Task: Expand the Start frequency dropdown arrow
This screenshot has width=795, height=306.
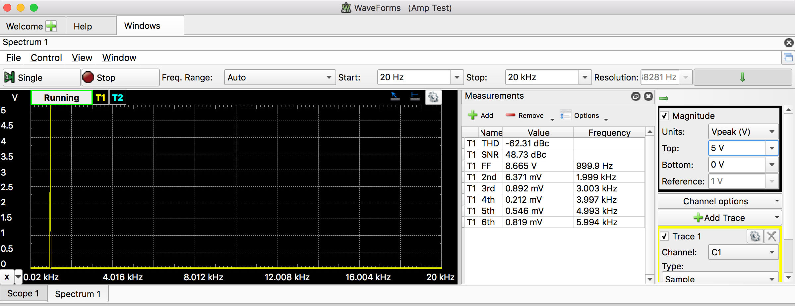Action: click(x=457, y=77)
